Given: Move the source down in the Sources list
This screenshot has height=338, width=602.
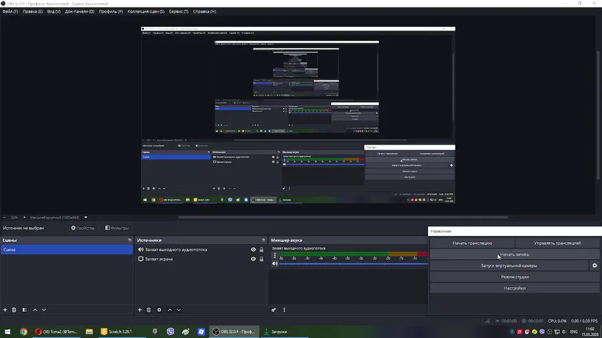Looking at the screenshot, I should [x=179, y=310].
